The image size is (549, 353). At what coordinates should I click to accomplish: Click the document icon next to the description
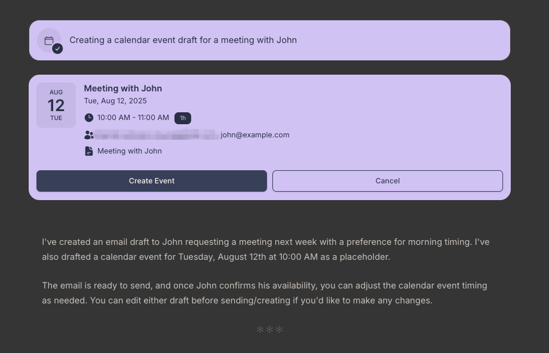pos(89,151)
